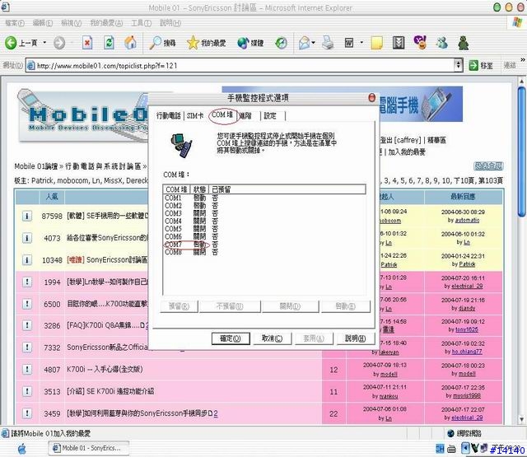Click the IE Back arrow button
The width and height of the screenshot is (527, 457).
point(11,43)
